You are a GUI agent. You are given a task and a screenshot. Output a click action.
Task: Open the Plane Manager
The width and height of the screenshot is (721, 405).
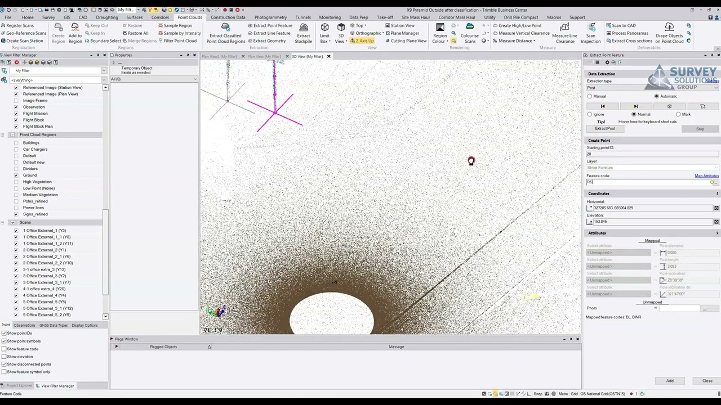tap(402, 33)
